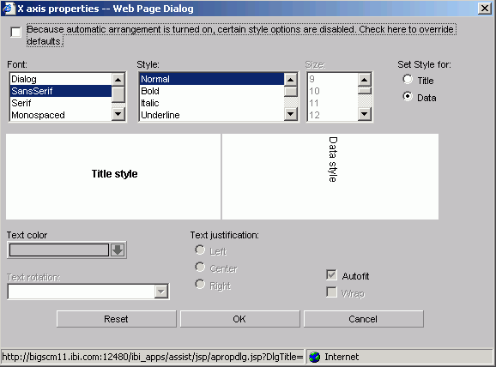Click the Text color swatch box
Viewport: 496px width, 367px height.
pyautogui.click(x=59, y=250)
